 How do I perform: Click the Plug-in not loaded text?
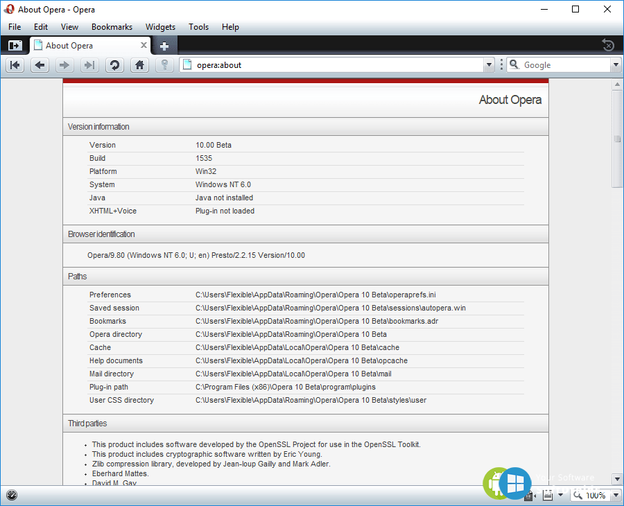[225, 211]
